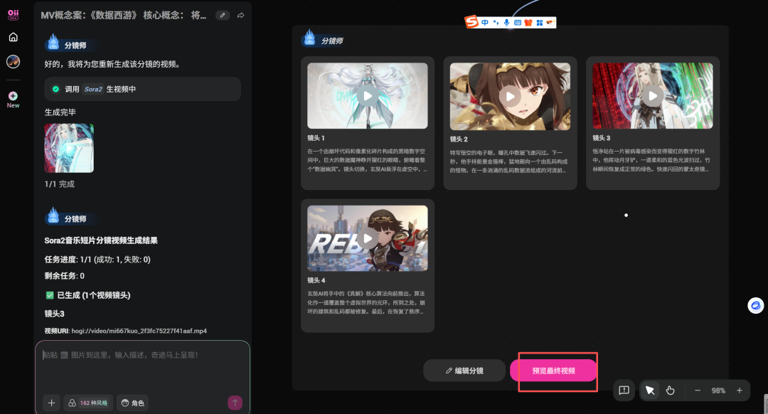Image resolution: width=768 pixels, height=414 pixels.
Task: Play the 镜头 1 video
Action: (368, 95)
